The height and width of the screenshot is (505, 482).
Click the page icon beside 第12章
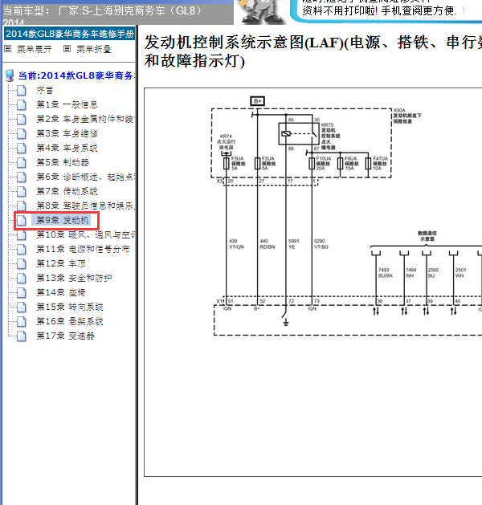coord(22,264)
